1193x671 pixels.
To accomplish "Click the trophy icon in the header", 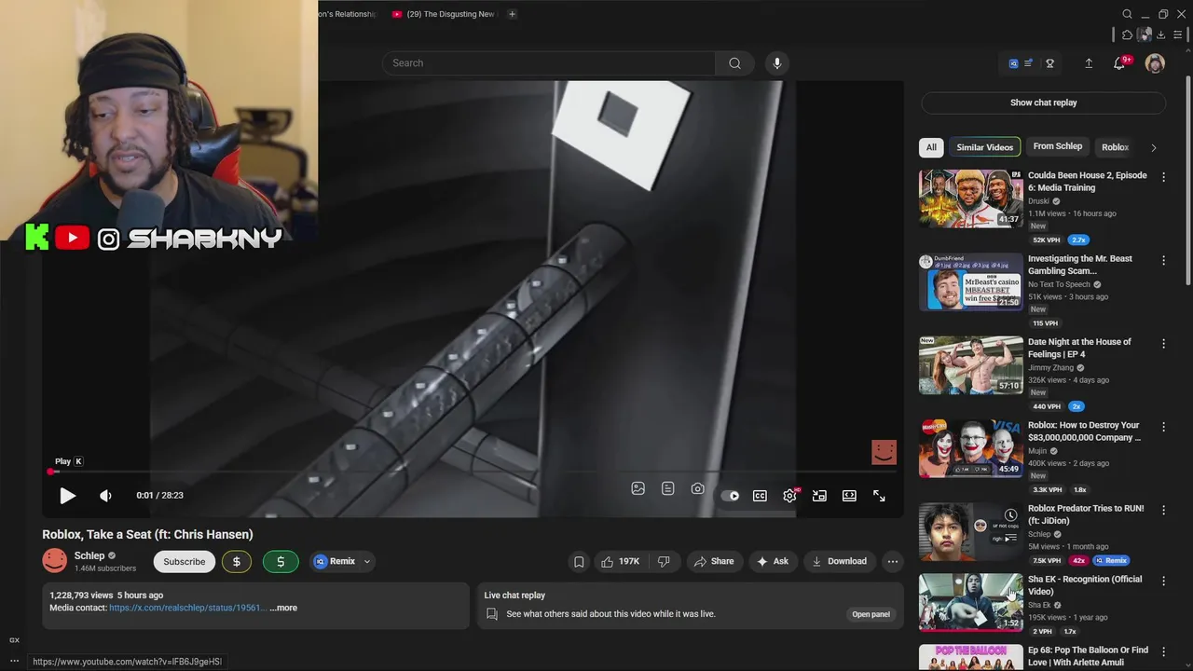I will tap(1050, 63).
